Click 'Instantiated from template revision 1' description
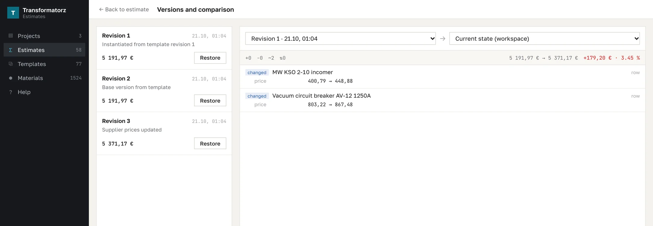The image size is (653, 226). (x=148, y=44)
